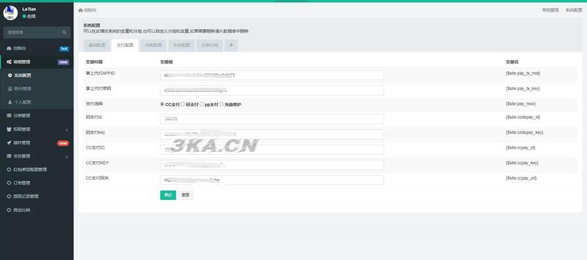Click the 插件管理 rocket icon
The height and width of the screenshot is (260, 587).
click(9, 143)
